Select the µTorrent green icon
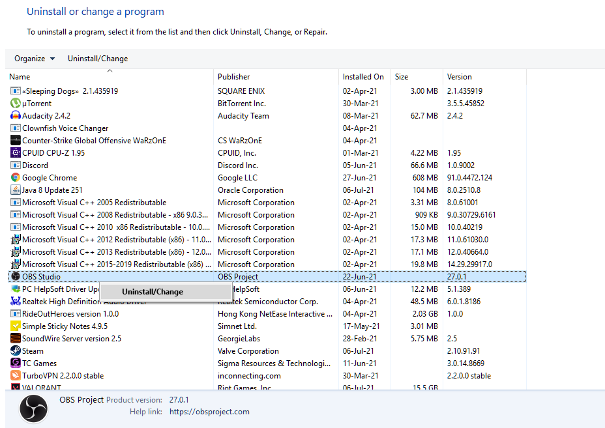 pos(16,104)
